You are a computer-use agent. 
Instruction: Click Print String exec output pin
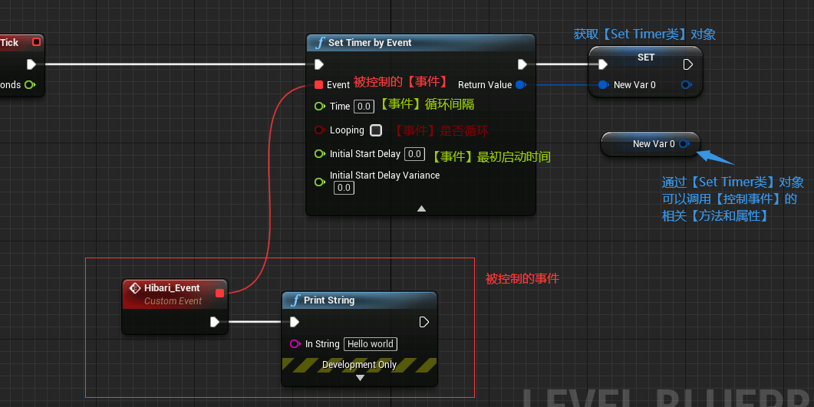pos(423,322)
